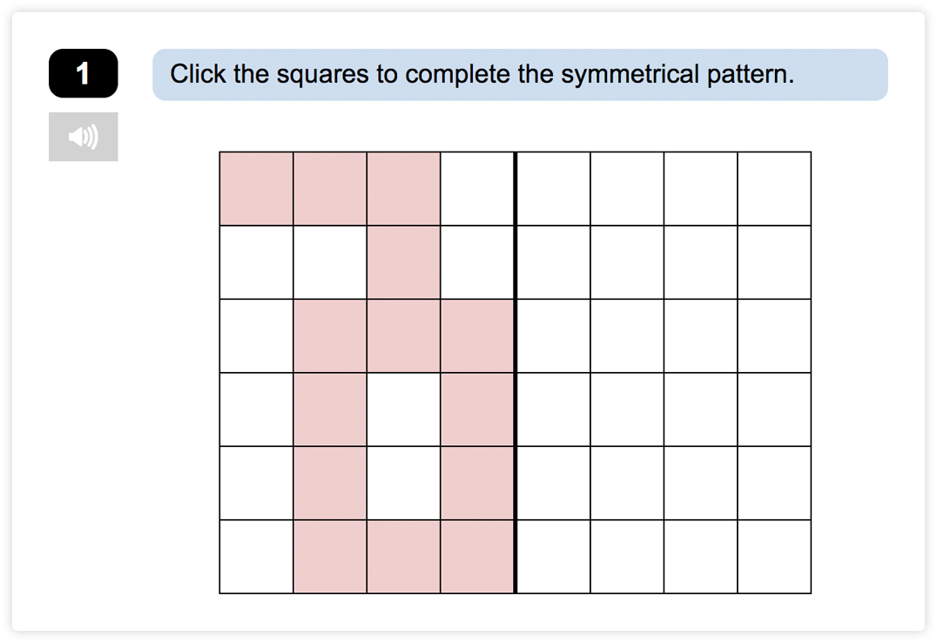The image size is (937, 643).
Task: Shade top row, seventh column square
Action: (700, 189)
